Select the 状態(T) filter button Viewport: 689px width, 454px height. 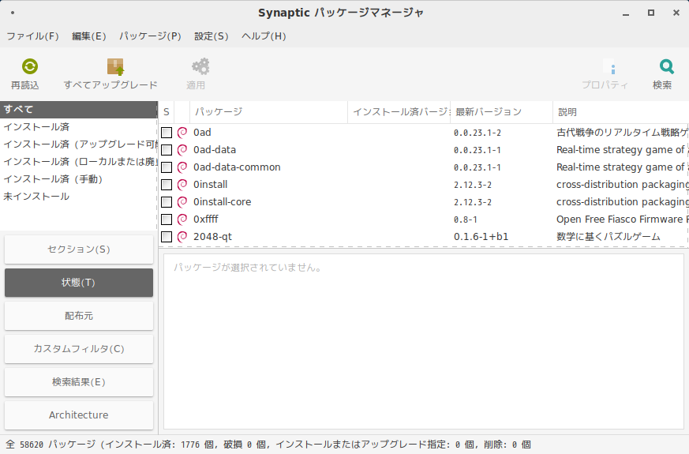point(79,283)
